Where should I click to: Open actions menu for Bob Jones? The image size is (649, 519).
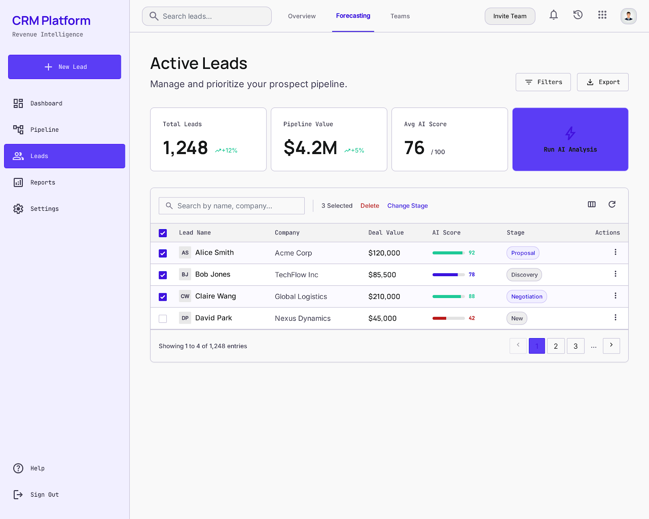coord(615,274)
